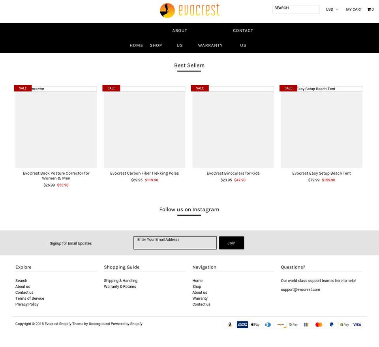Select the Visa payment icon
Viewport: 379px width, 347px height.
pos(357,325)
